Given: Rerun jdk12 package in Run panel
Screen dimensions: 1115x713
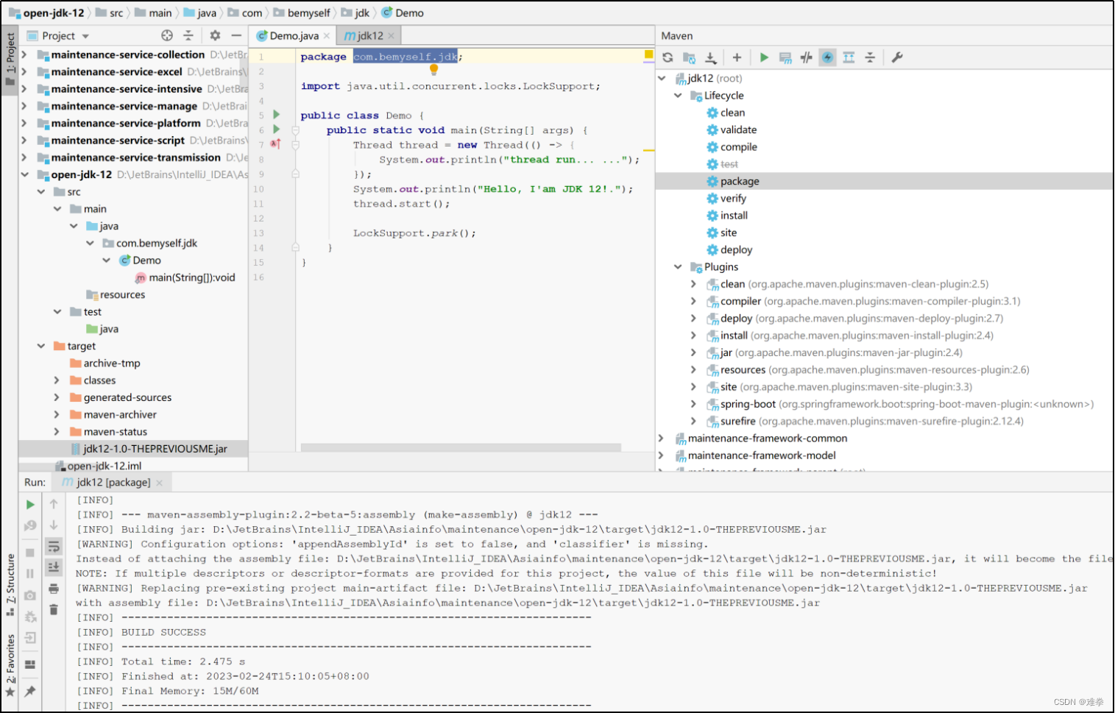Looking at the screenshot, I should pos(30,505).
